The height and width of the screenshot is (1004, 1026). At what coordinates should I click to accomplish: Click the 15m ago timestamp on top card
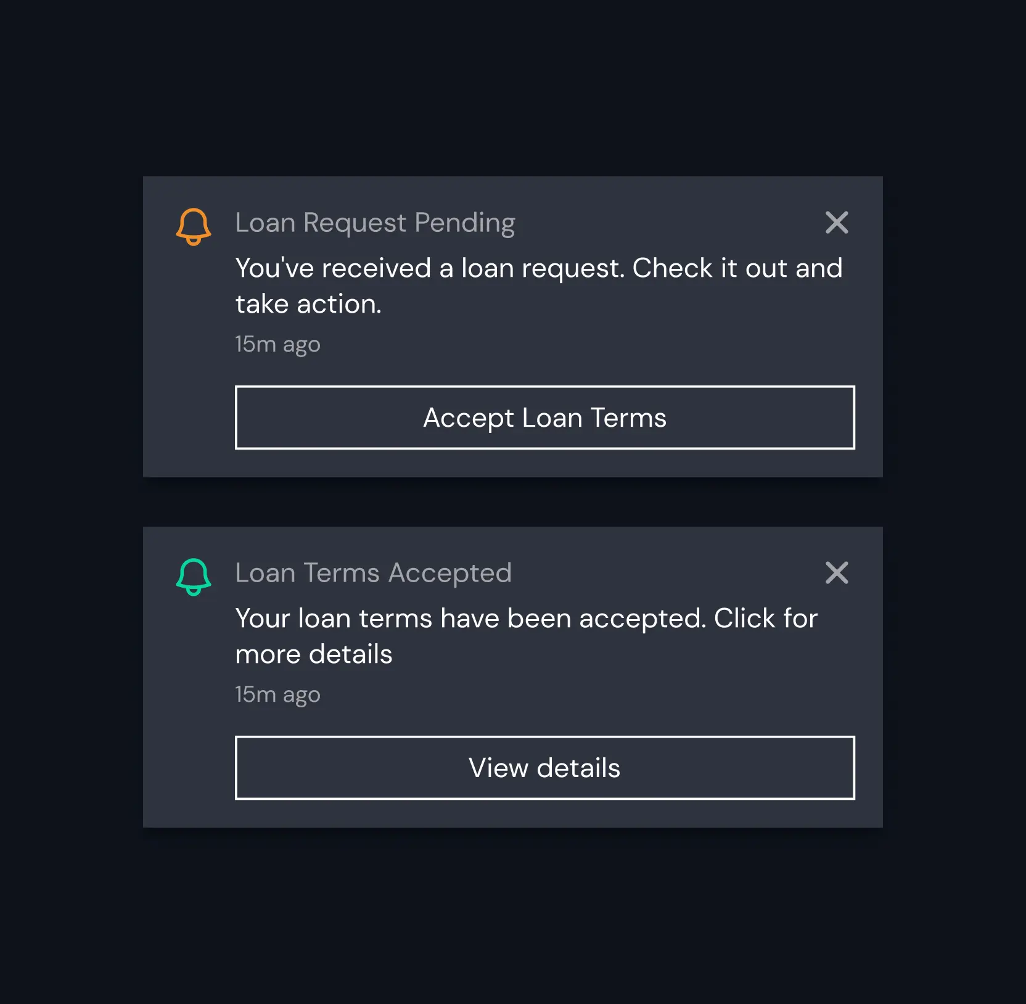coord(277,344)
